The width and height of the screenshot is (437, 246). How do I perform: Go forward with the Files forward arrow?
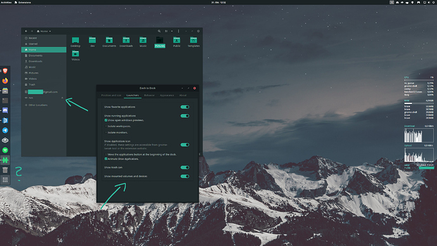pos(32,31)
